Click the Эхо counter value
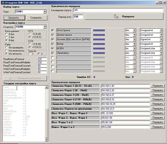The height and width of the screenshot is (144, 167). [133, 77]
